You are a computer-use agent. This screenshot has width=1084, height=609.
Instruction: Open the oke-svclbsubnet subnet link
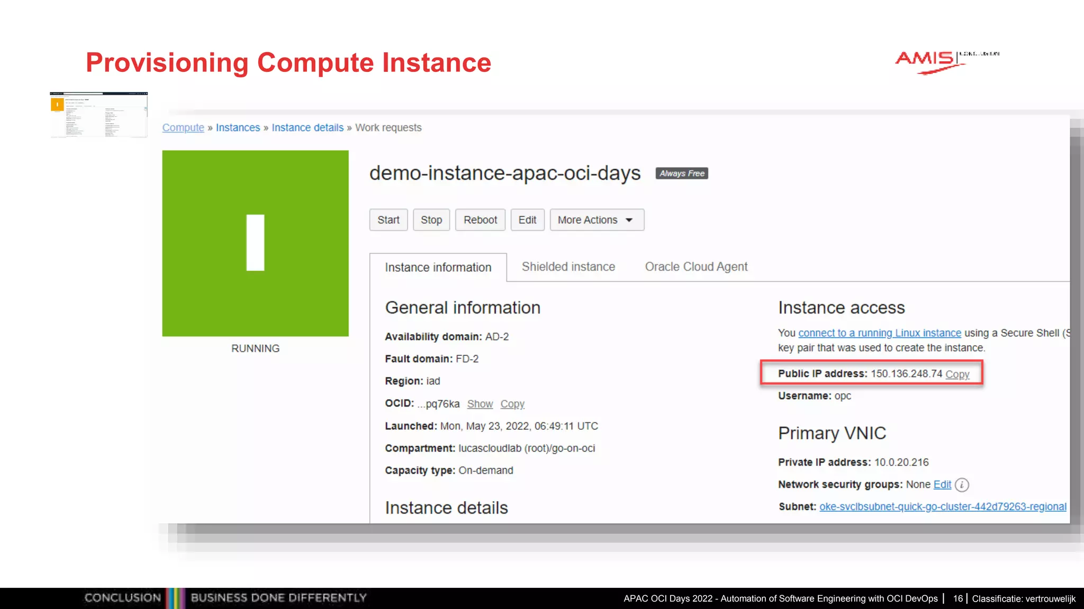[943, 506]
